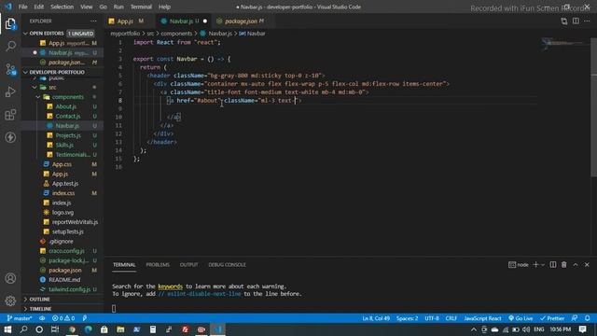Viewport: 597px width, 336px height.
Task: Click the feedback icon in status bar
Action: point(575,318)
